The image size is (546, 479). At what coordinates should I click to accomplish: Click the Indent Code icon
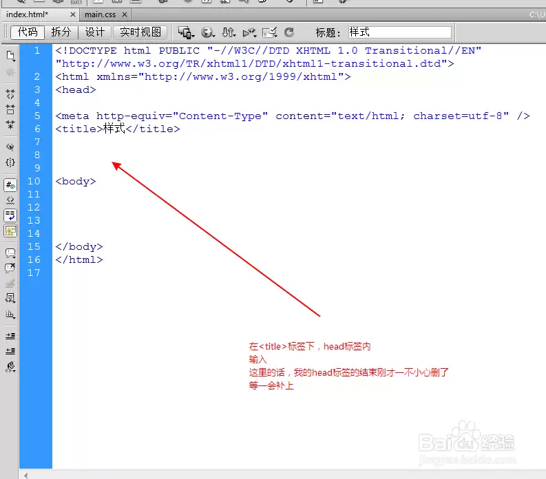pyautogui.click(x=10, y=336)
